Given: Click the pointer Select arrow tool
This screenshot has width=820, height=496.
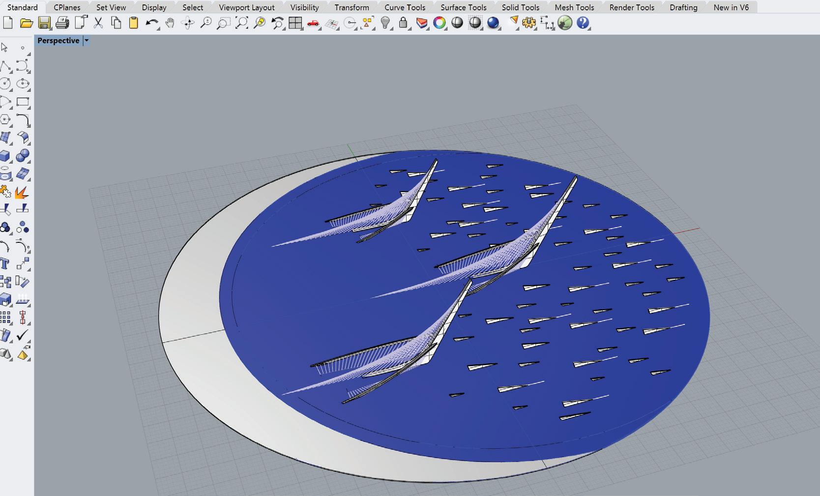Looking at the screenshot, I should point(5,47).
